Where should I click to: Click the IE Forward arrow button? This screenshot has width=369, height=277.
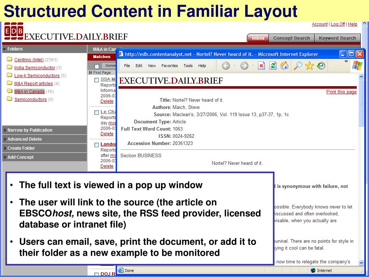pyautogui.click(x=244, y=66)
